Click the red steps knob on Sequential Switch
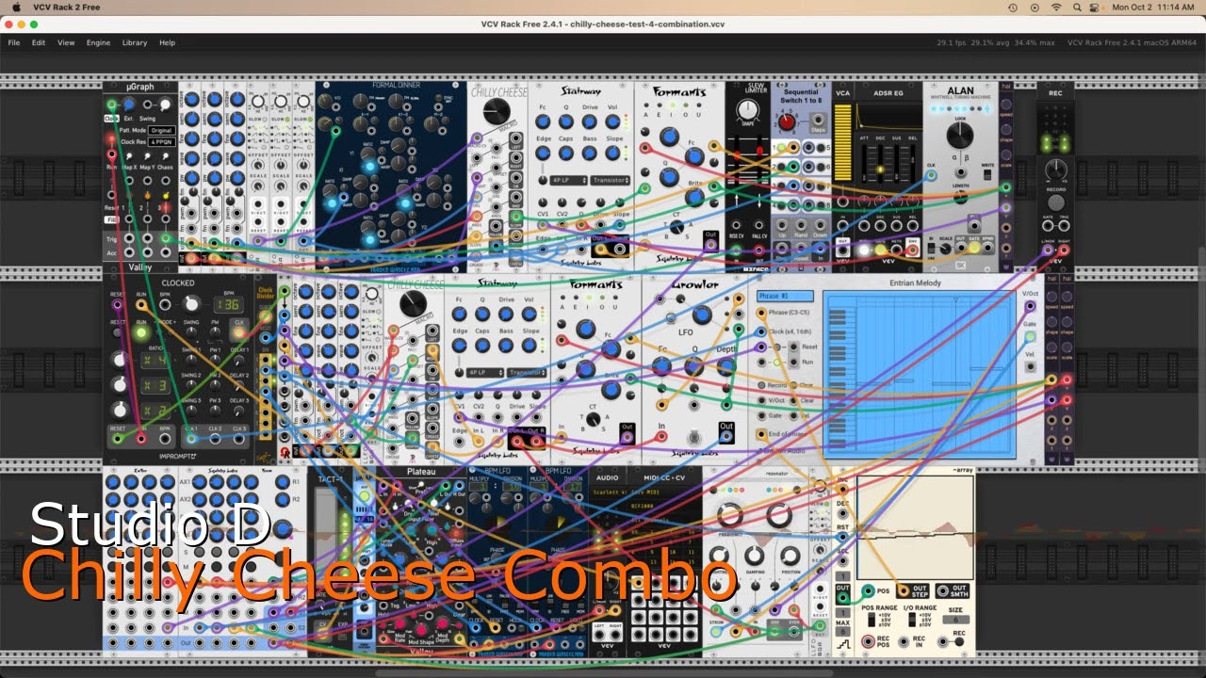This screenshot has height=678, width=1206. (x=786, y=121)
